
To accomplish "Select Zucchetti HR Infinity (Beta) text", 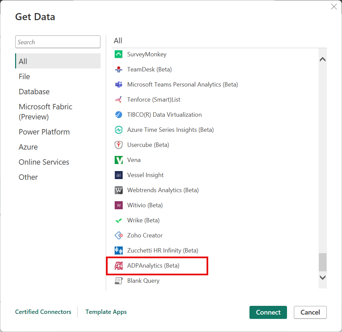I will click(163, 251).
